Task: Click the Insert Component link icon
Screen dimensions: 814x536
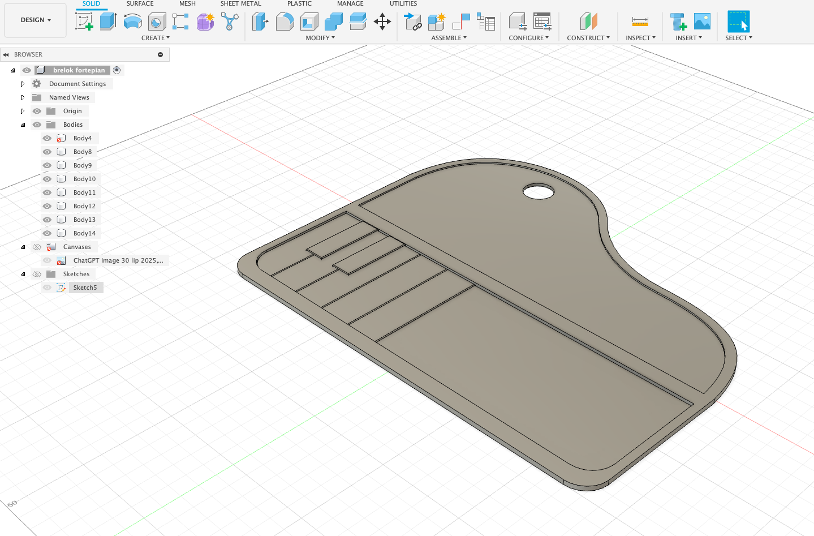Action: (x=413, y=22)
